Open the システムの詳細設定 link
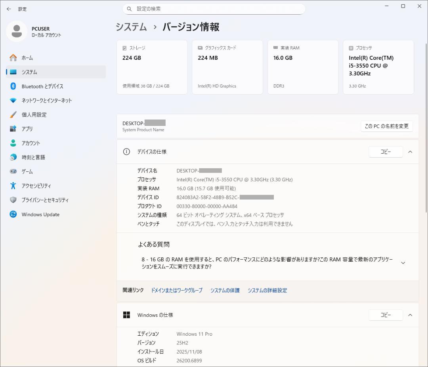This screenshot has width=428, height=367. [267, 290]
